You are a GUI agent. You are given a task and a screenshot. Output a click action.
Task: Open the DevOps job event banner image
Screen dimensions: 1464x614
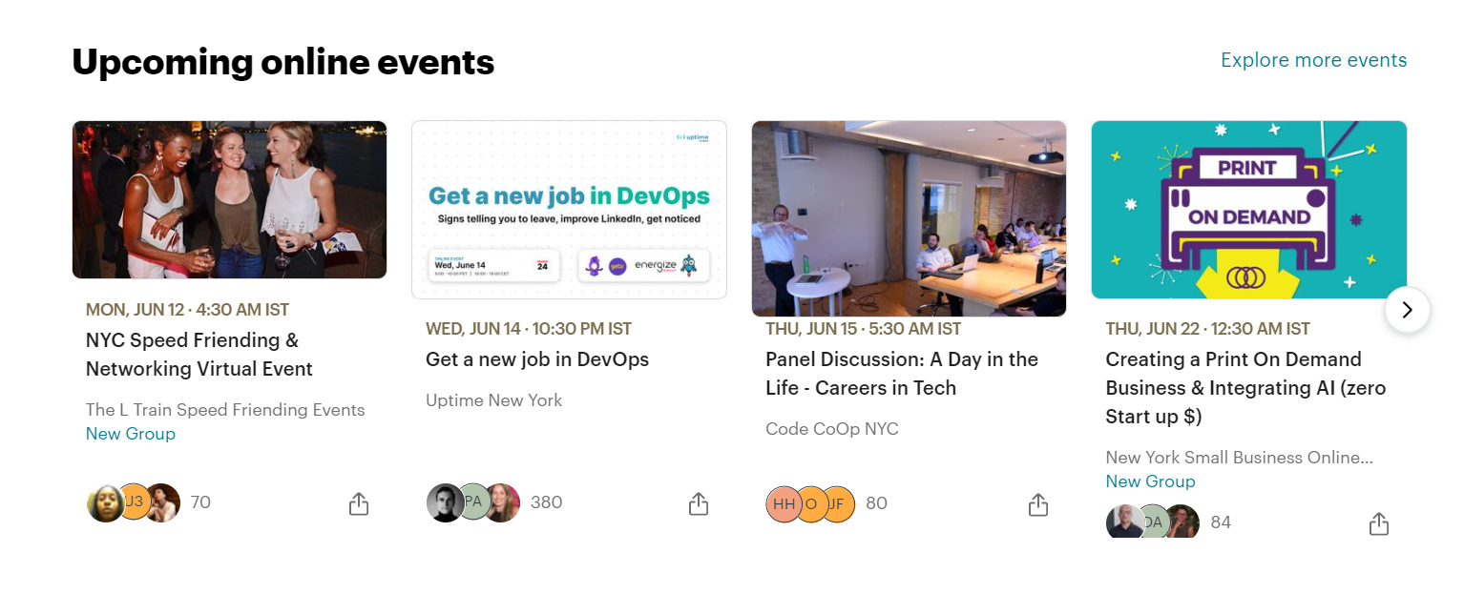click(569, 209)
